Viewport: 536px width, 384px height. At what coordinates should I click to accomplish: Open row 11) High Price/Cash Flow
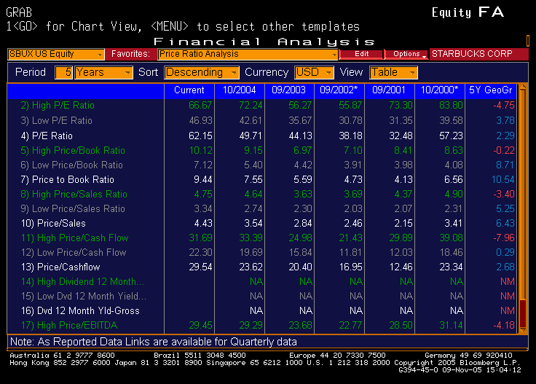tap(74, 238)
